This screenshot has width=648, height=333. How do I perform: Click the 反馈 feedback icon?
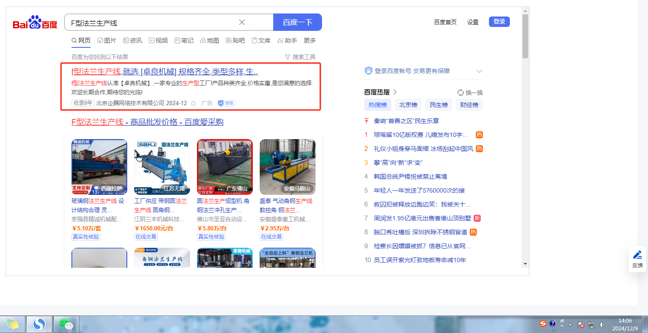pos(637,259)
